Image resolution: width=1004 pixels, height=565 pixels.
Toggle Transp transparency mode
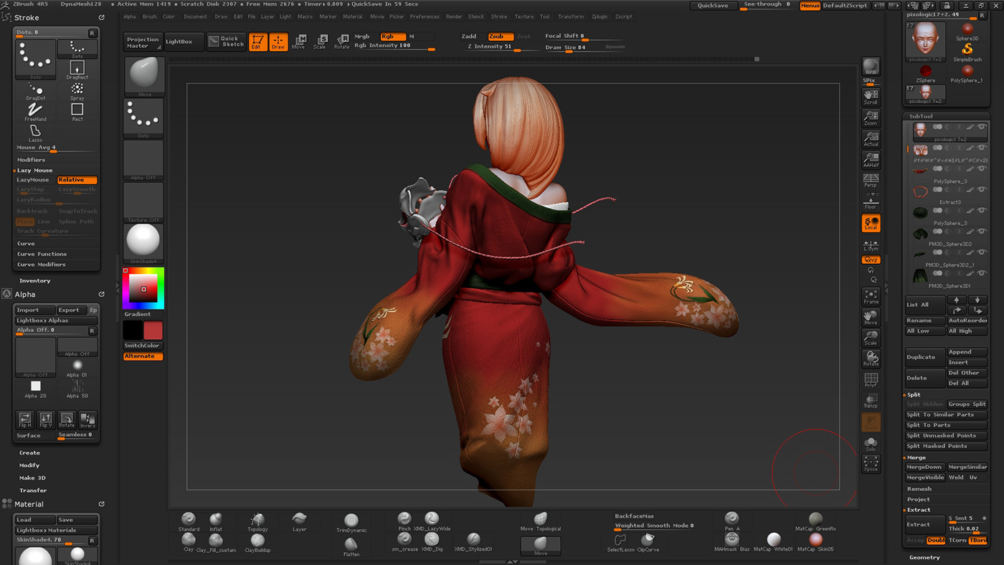point(871,402)
